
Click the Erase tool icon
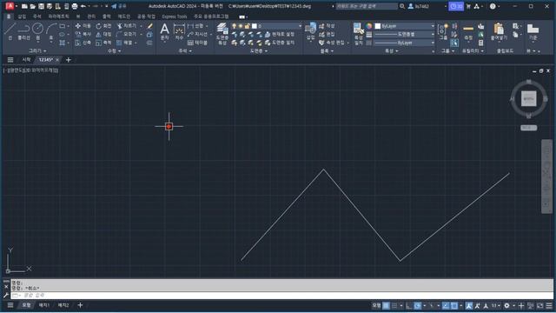click(x=150, y=26)
